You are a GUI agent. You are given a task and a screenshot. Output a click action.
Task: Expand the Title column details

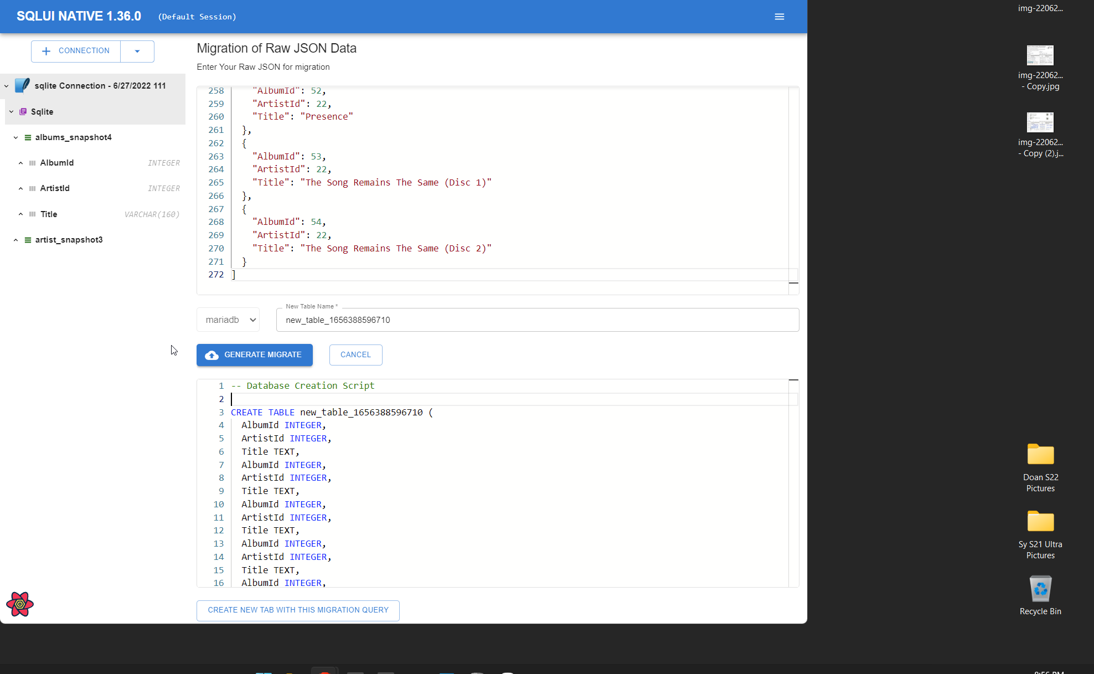pyautogui.click(x=20, y=214)
